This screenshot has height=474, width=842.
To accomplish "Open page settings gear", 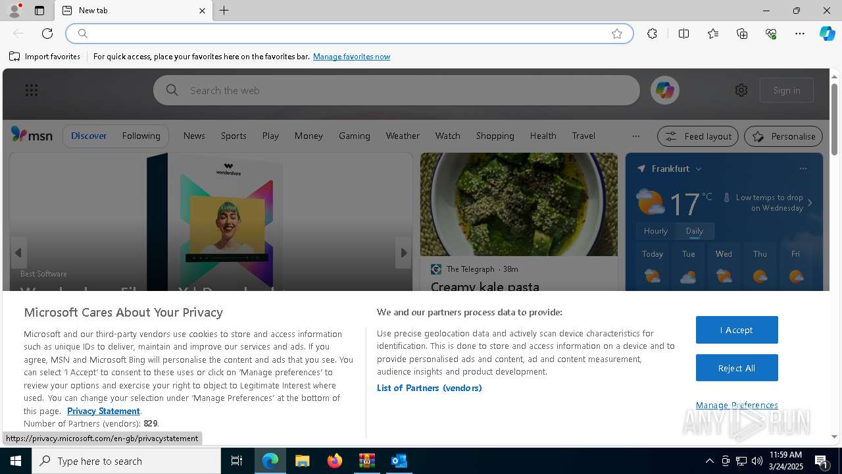I will point(741,90).
